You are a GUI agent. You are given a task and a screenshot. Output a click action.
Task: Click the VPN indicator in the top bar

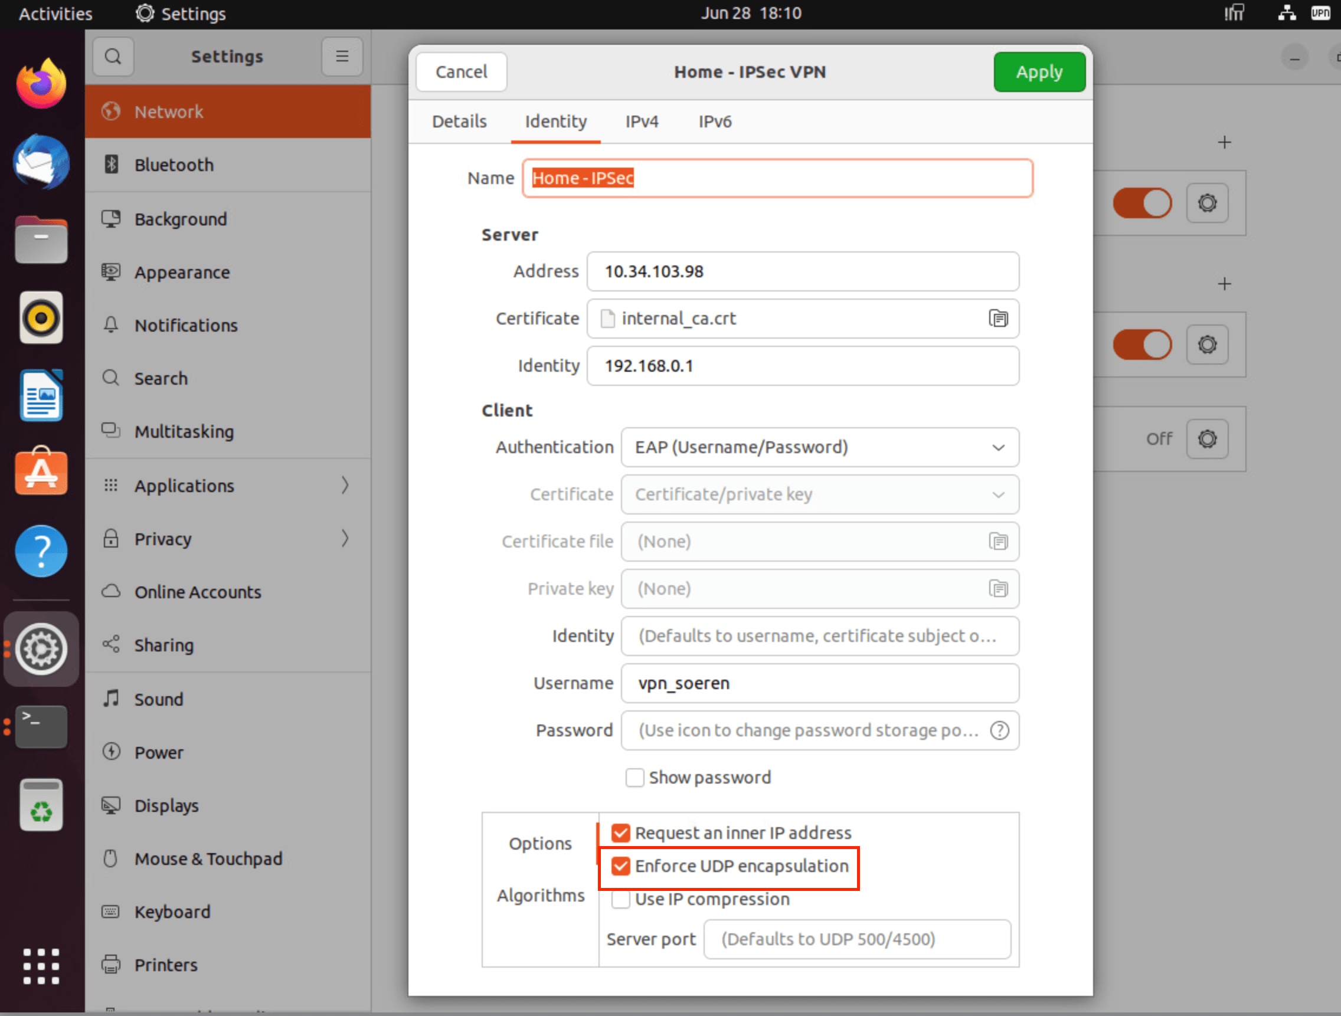pos(1320,13)
